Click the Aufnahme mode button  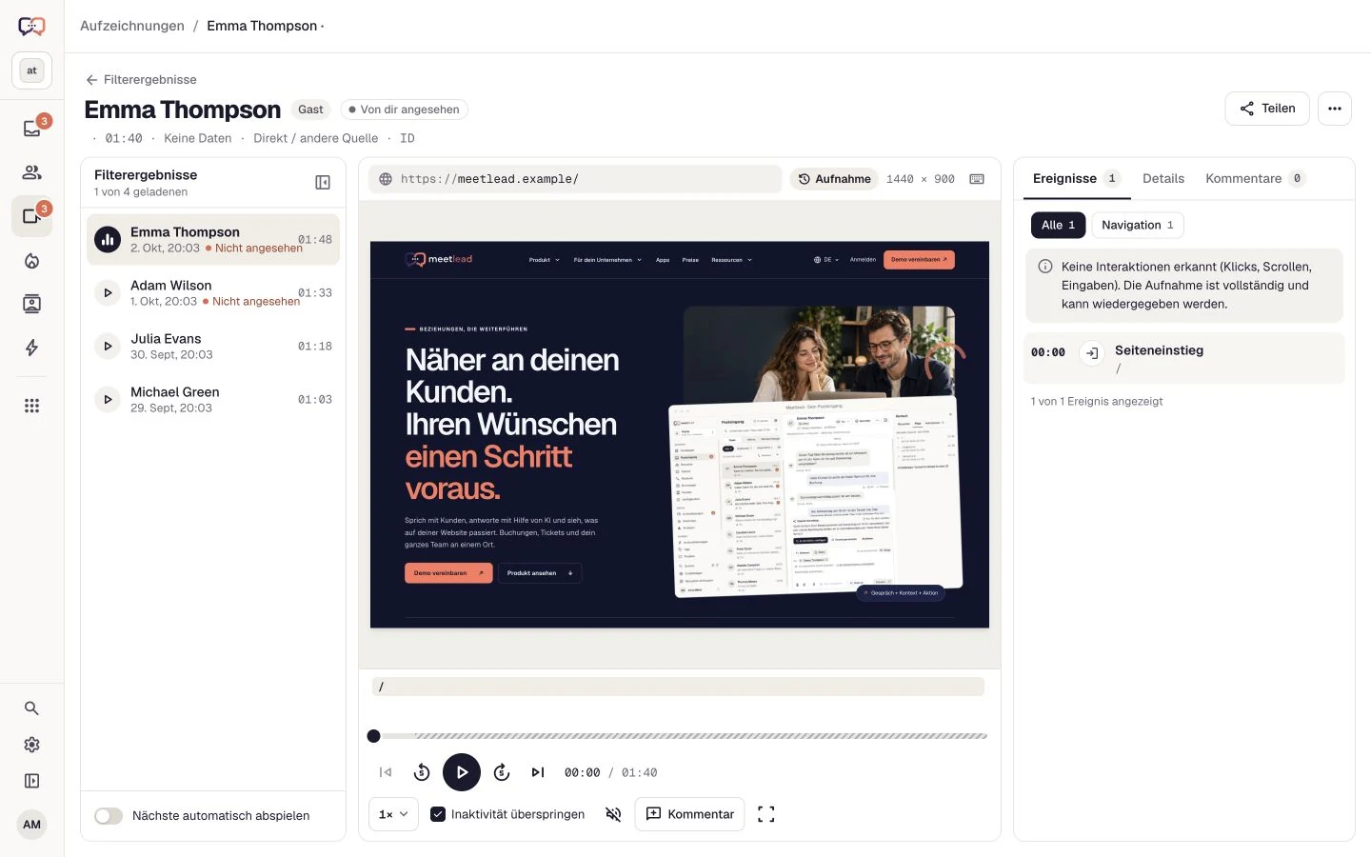[x=834, y=179]
